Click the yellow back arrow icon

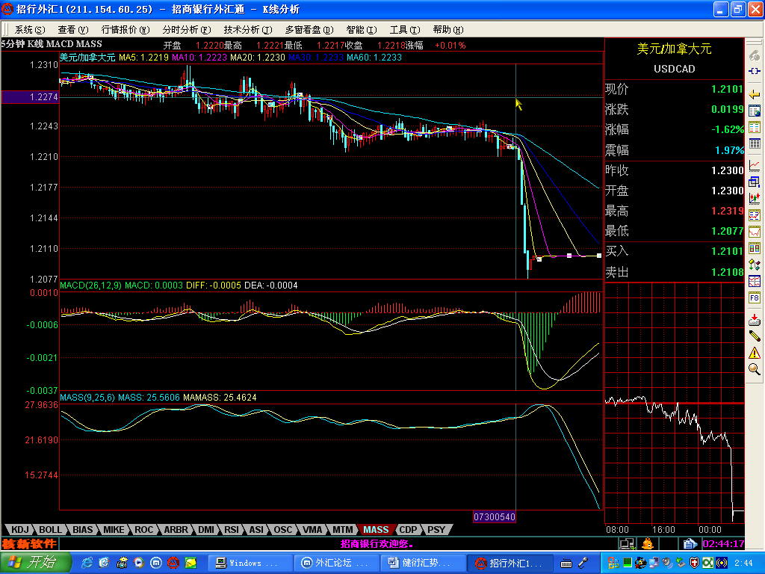tap(755, 93)
